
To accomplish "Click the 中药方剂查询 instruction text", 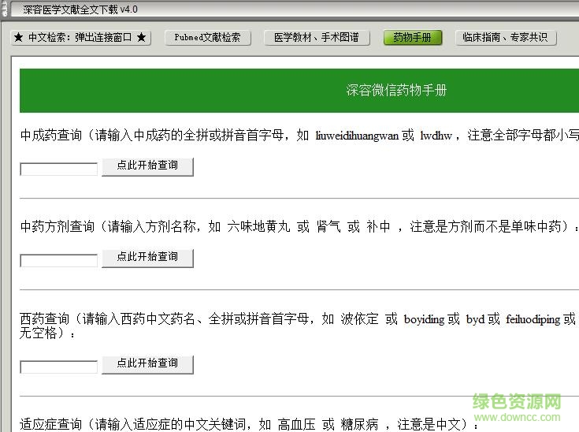I will (299, 226).
